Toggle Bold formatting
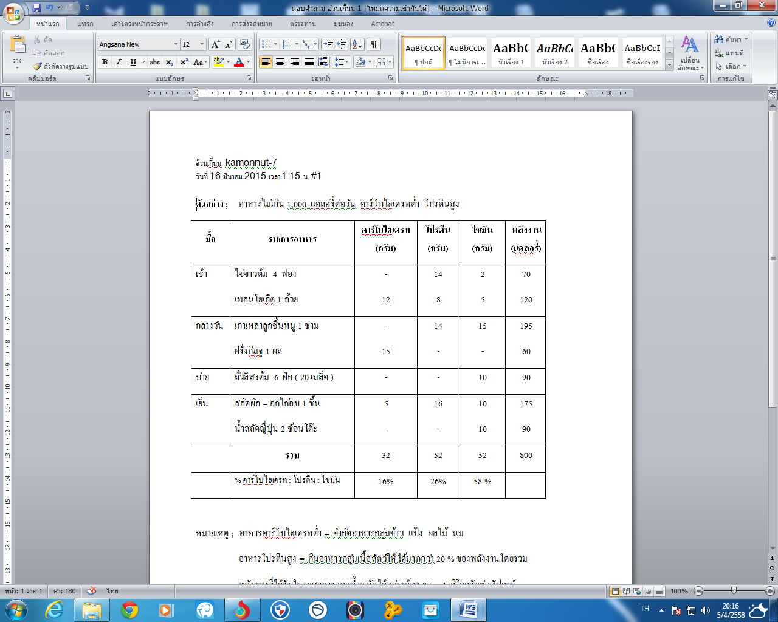 click(105, 62)
